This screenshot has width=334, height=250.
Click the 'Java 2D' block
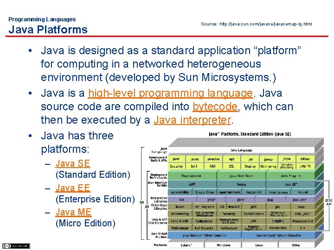(290, 184)
